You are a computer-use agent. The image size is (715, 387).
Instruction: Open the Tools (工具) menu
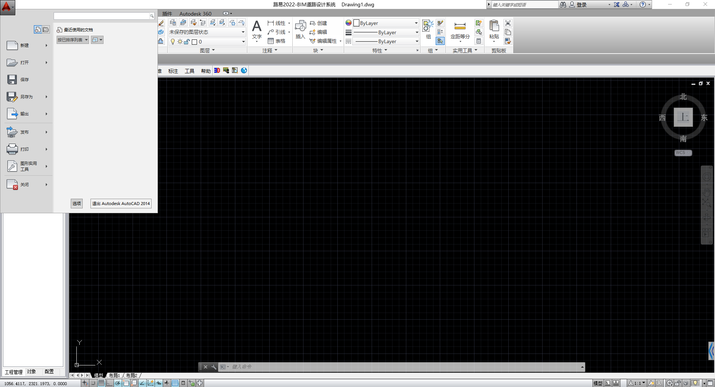click(190, 71)
